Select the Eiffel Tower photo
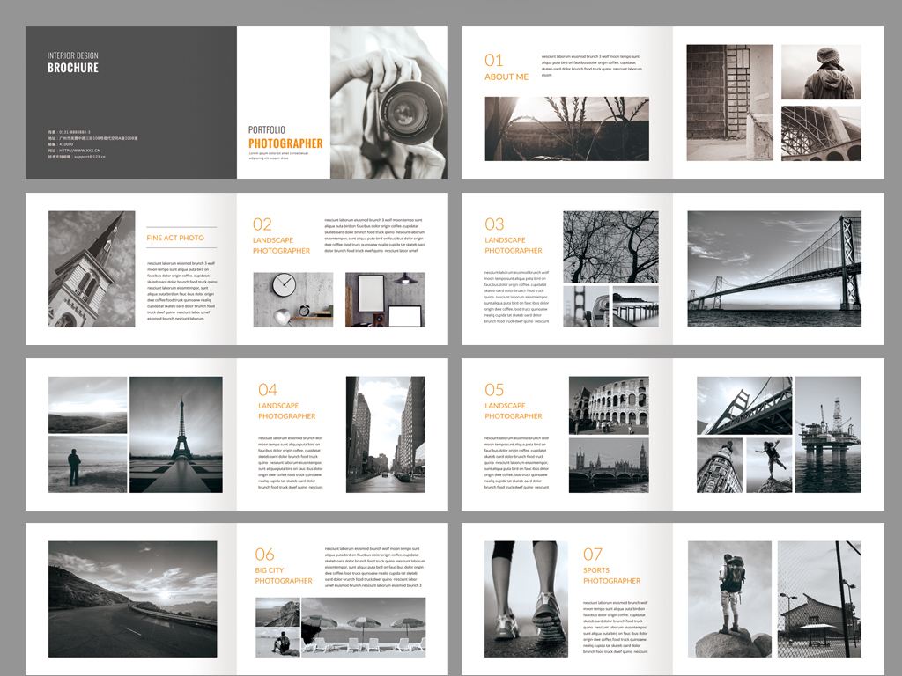 point(176,434)
